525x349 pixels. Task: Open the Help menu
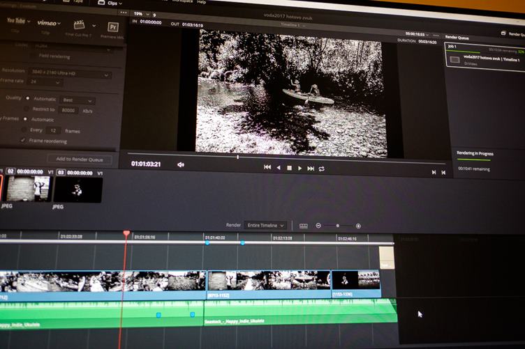pos(201,1)
